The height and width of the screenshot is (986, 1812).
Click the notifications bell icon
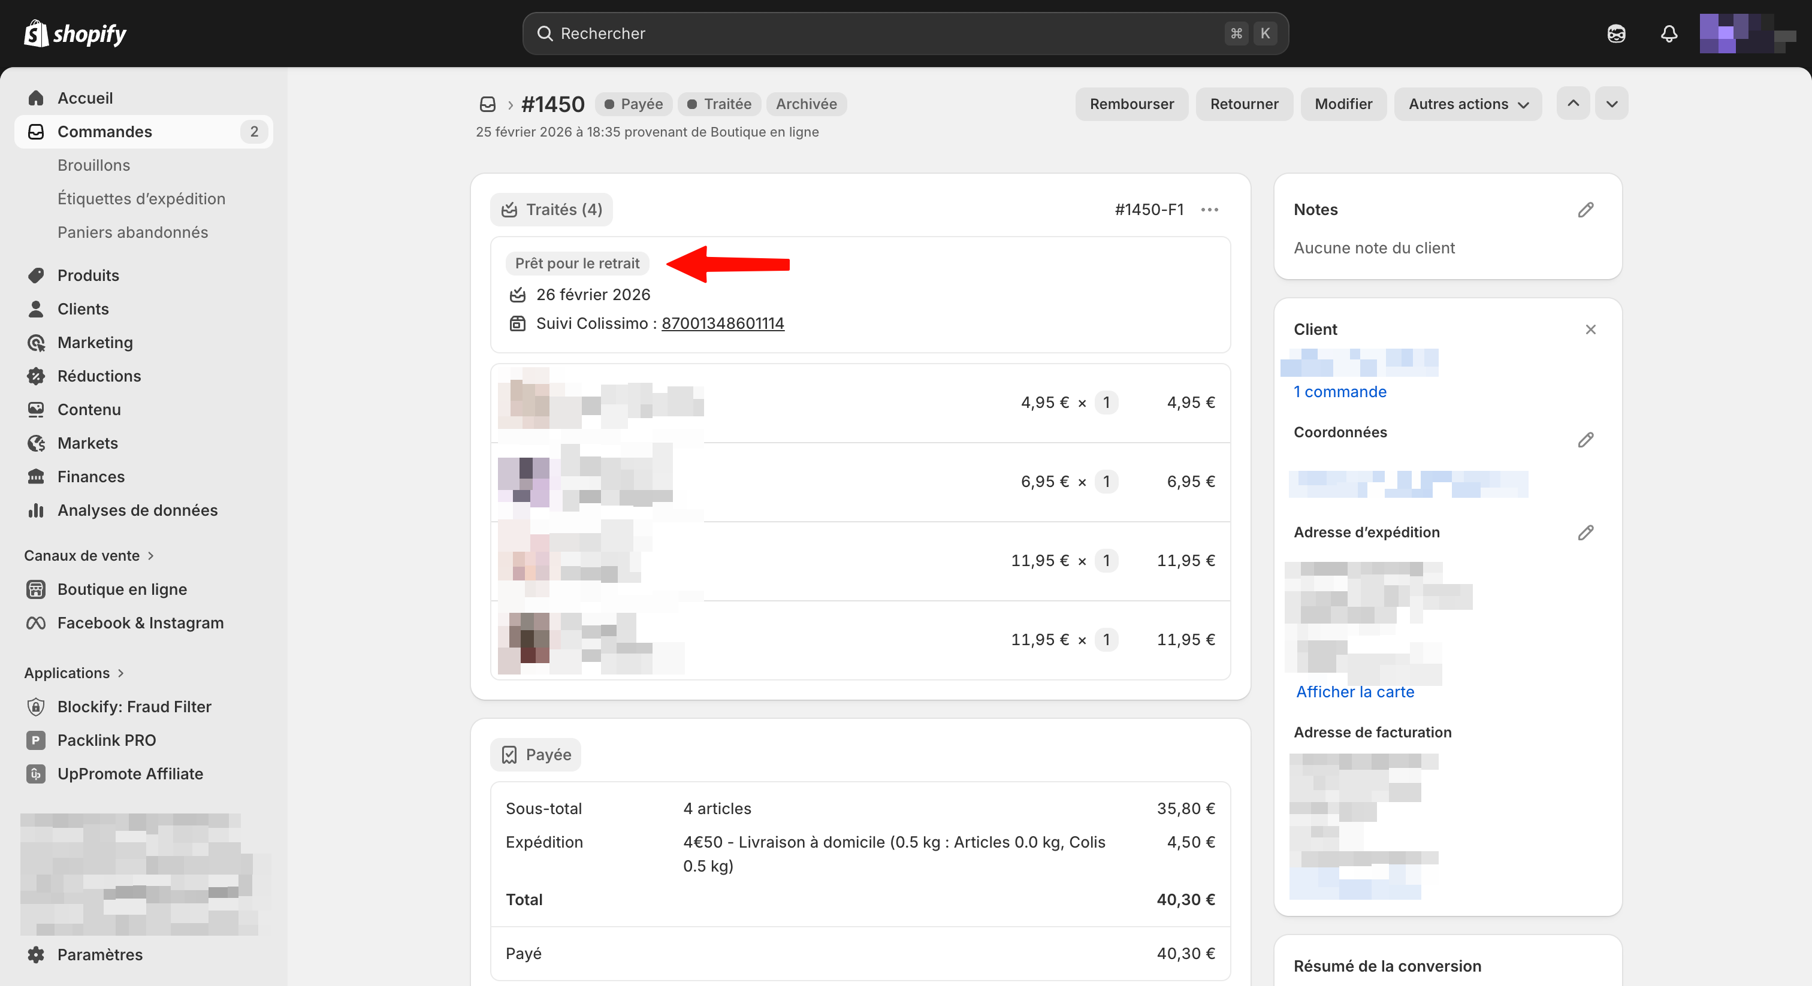(1669, 34)
